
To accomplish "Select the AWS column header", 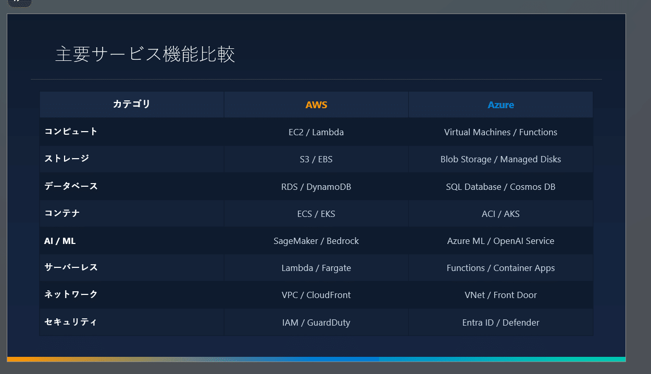I will (316, 105).
